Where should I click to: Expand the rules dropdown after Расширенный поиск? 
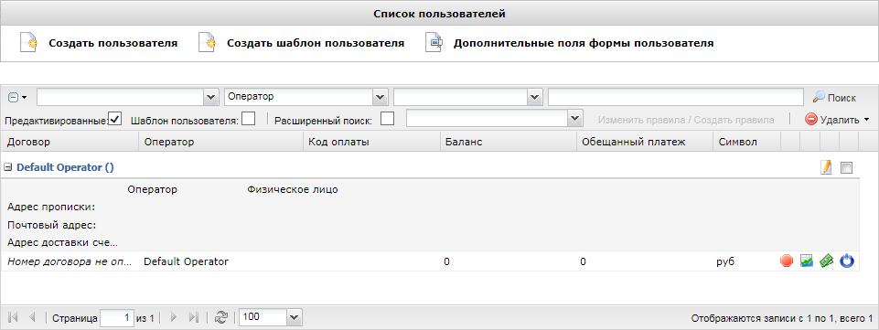coord(575,119)
